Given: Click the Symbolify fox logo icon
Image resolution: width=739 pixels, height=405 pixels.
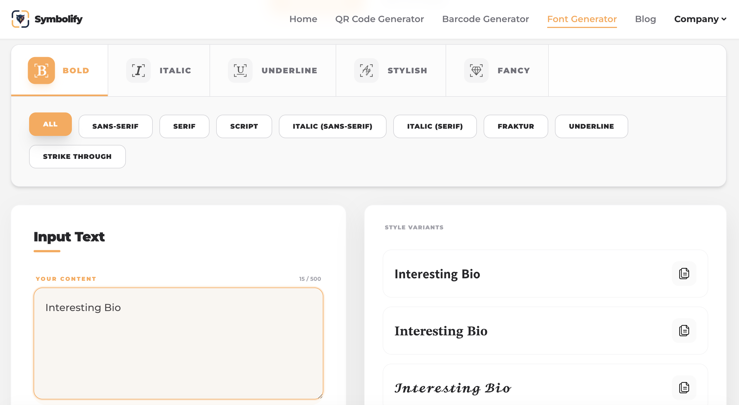Looking at the screenshot, I should pyautogui.click(x=20, y=19).
